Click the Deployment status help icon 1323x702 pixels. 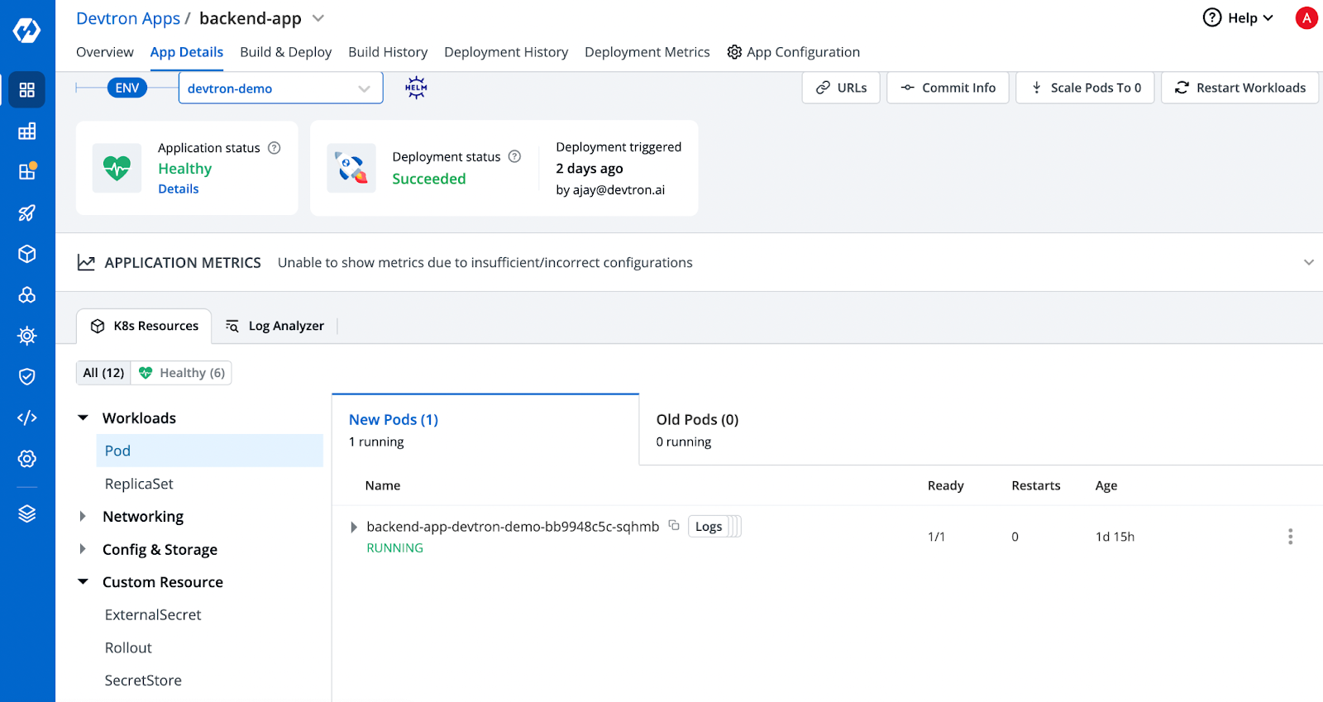(514, 156)
